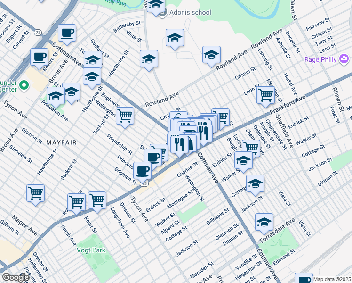Viewport: 352px width, 283px height.
Task: Open the school marker beside Guilford St
Action: 93,60
